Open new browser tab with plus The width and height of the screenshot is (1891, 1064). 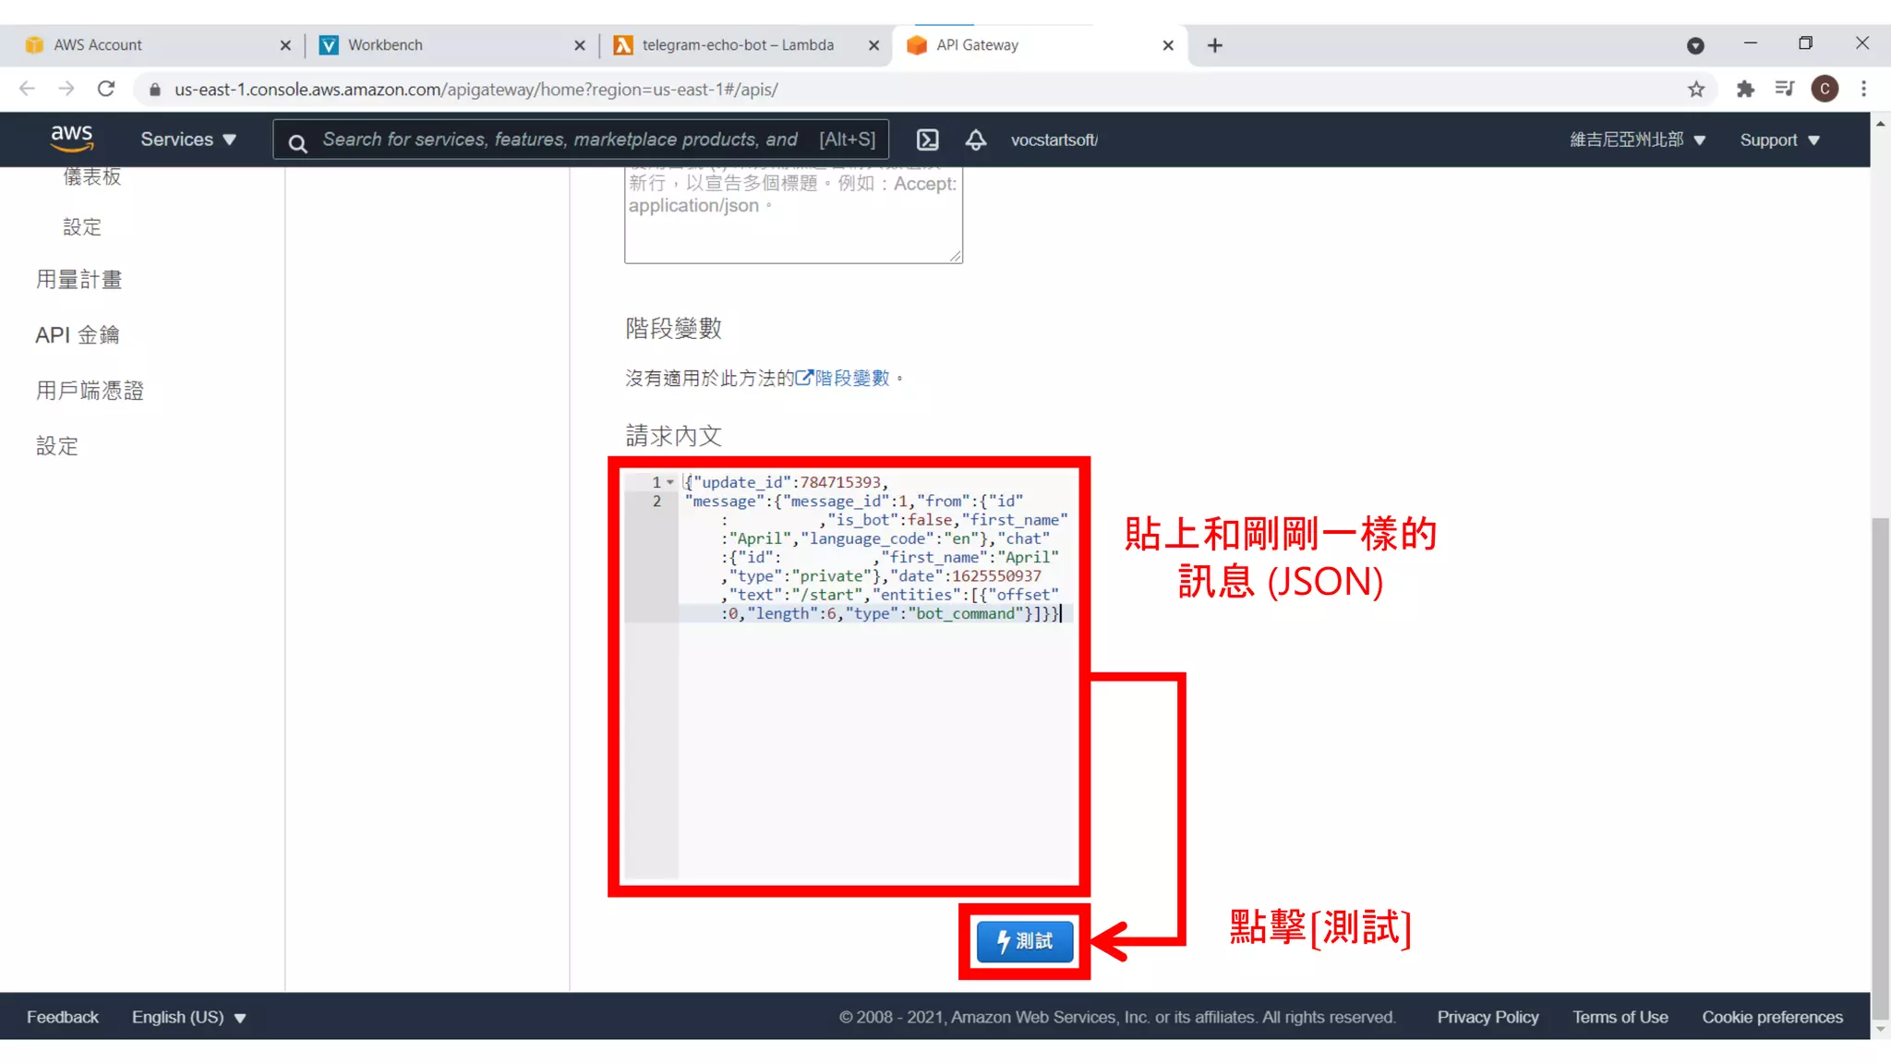pos(1215,45)
